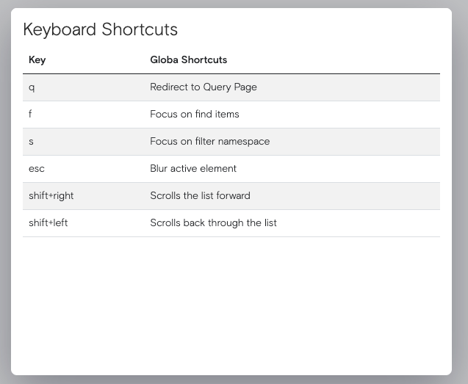The height and width of the screenshot is (384, 468).
Task: Select the 'shift+left' key cell
Action: (x=48, y=223)
